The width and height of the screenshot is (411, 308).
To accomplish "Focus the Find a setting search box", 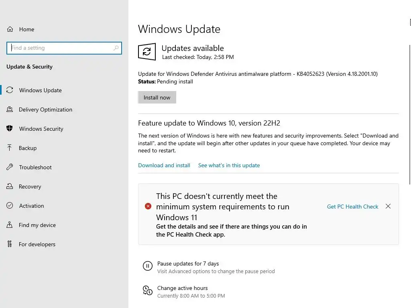I will point(60,48).
